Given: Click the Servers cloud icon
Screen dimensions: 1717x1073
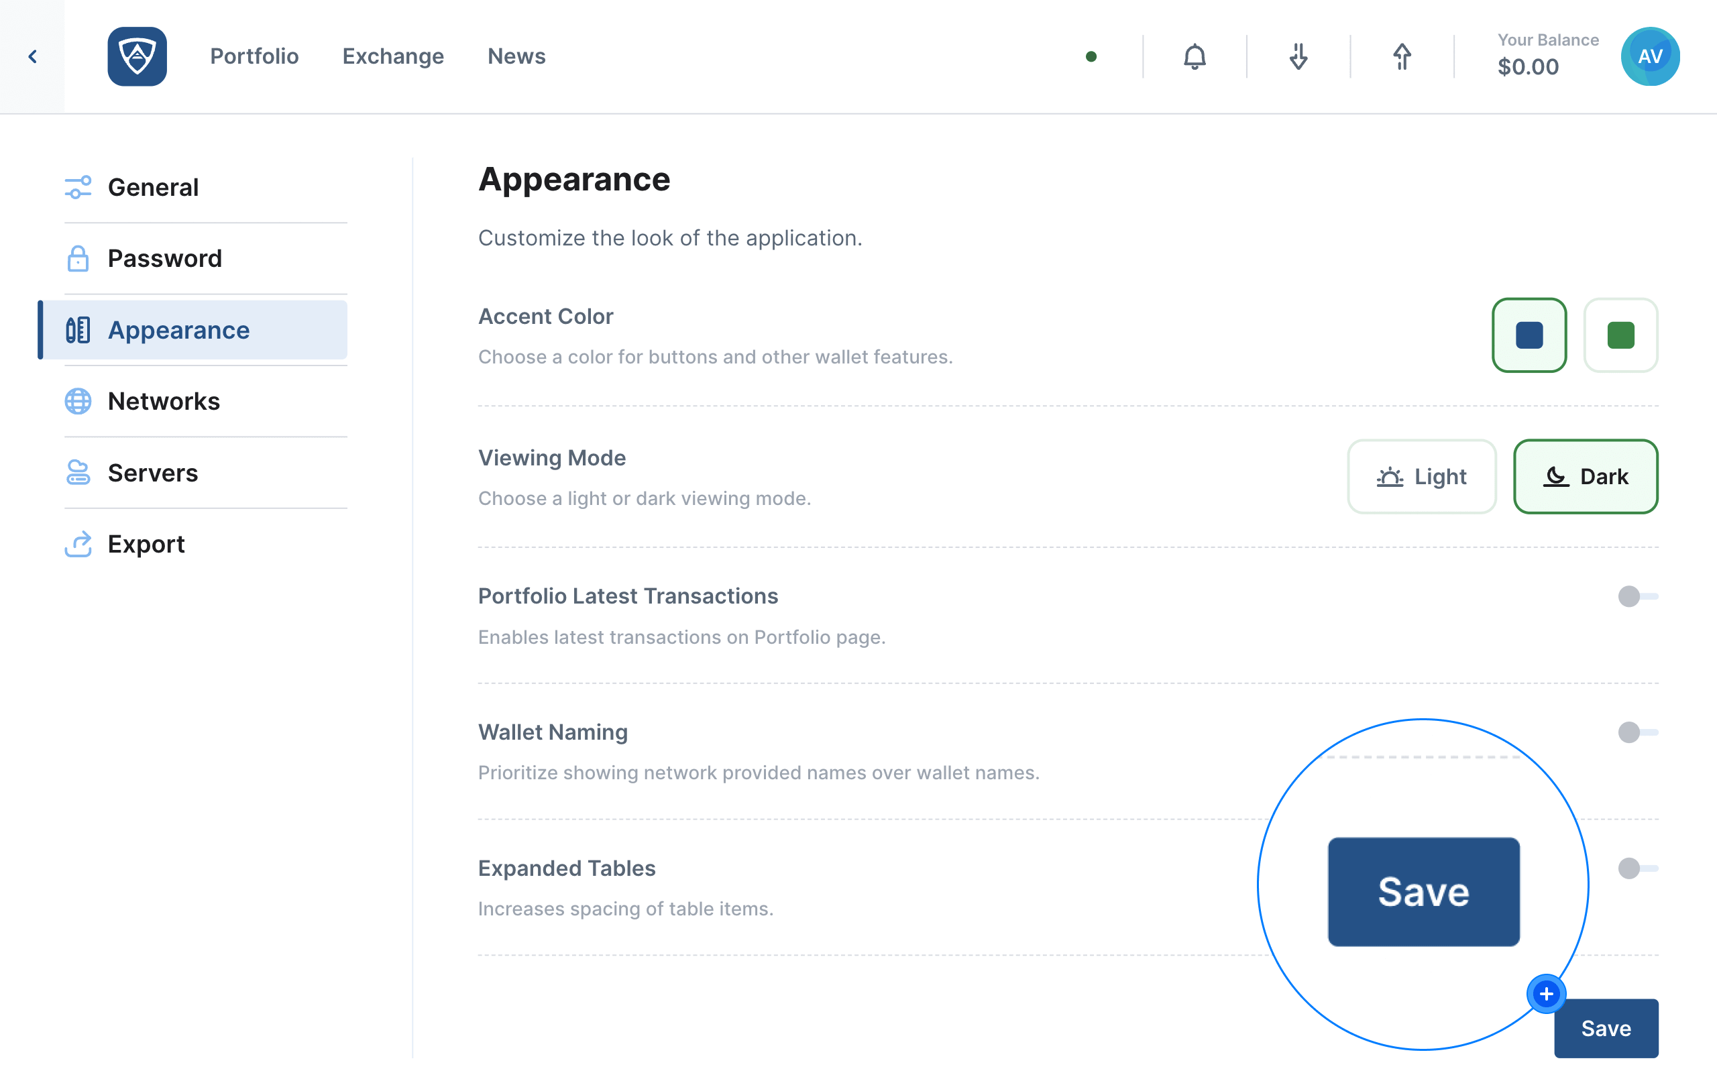Looking at the screenshot, I should (78, 473).
